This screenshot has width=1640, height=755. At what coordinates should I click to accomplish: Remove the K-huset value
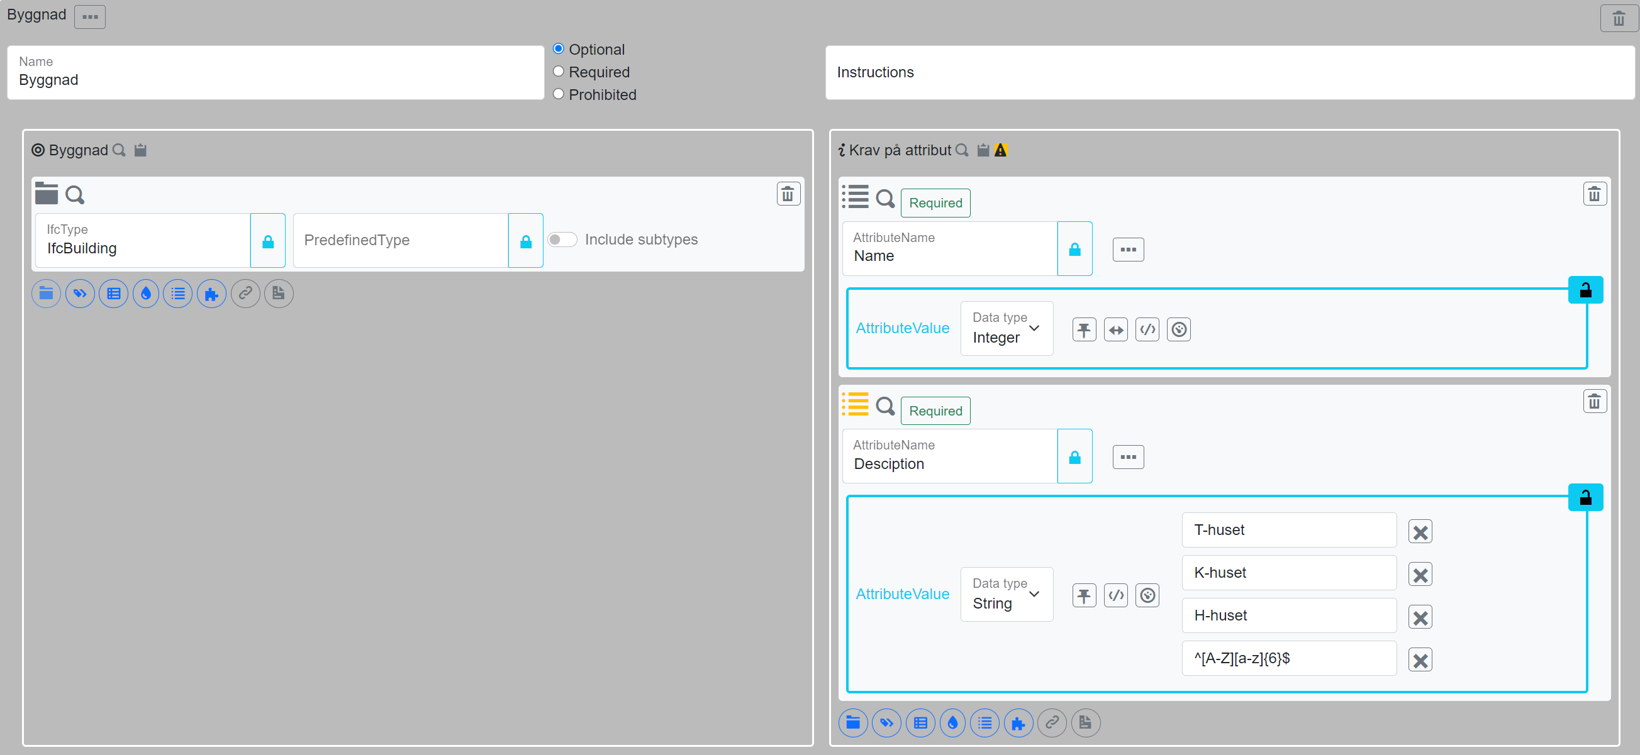click(x=1420, y=575)
